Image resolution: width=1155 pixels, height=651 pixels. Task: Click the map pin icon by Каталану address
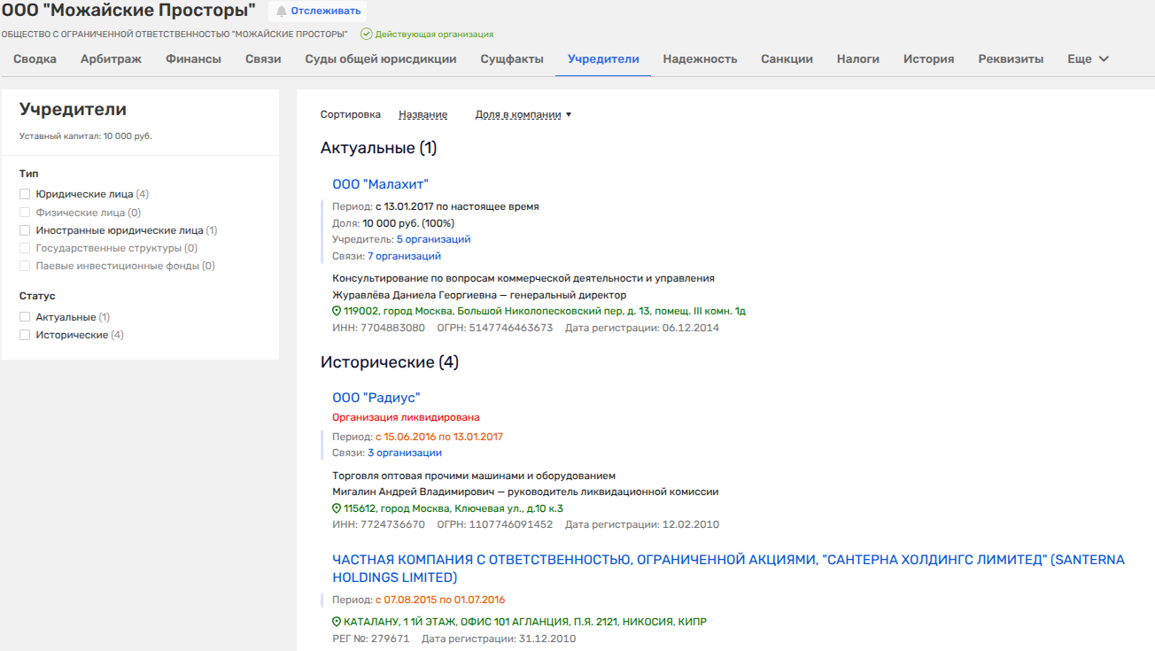click(337, 622)
